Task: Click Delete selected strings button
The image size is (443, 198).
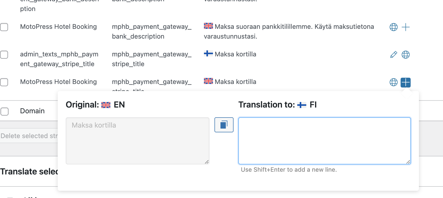Action: [x=29, y=136]
